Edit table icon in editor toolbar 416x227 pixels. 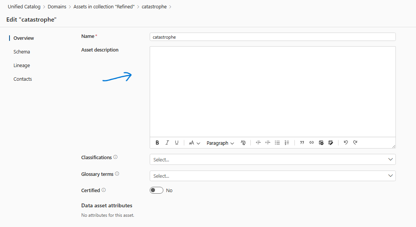[x=331, y=142]
